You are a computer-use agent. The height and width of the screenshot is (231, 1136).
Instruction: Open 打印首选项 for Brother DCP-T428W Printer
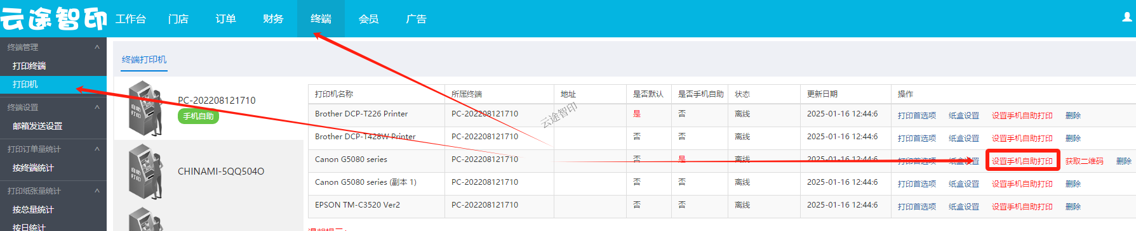[x=917, y=139]
